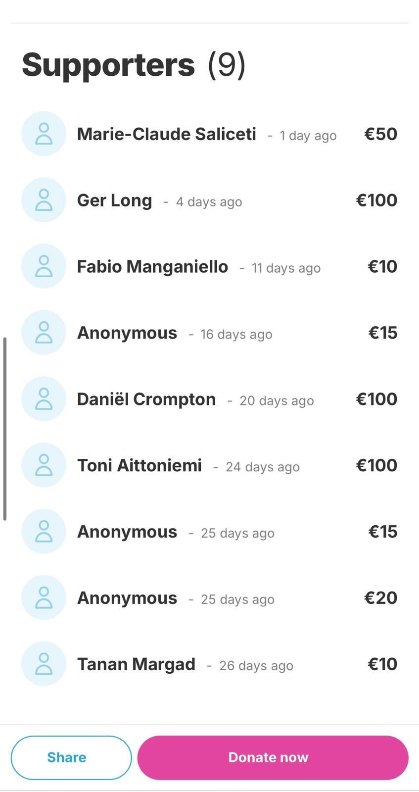This screenshot has height=792, width=419.
Task: Click avatar of Anonymous €20 donor
Action: tap(44, 597)
